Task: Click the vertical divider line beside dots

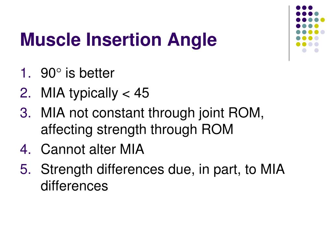Action: click(289, 33)
